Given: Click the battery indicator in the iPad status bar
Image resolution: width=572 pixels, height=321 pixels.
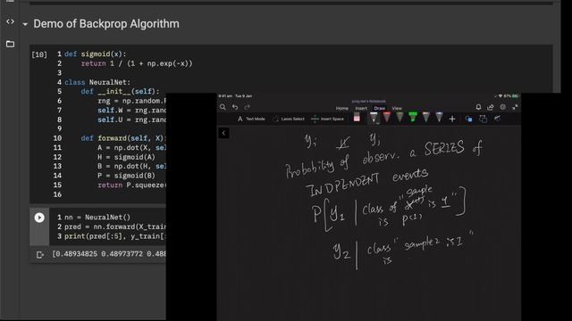Looking at the screenshot, I should pyautogui.click(x=515, y=96).
